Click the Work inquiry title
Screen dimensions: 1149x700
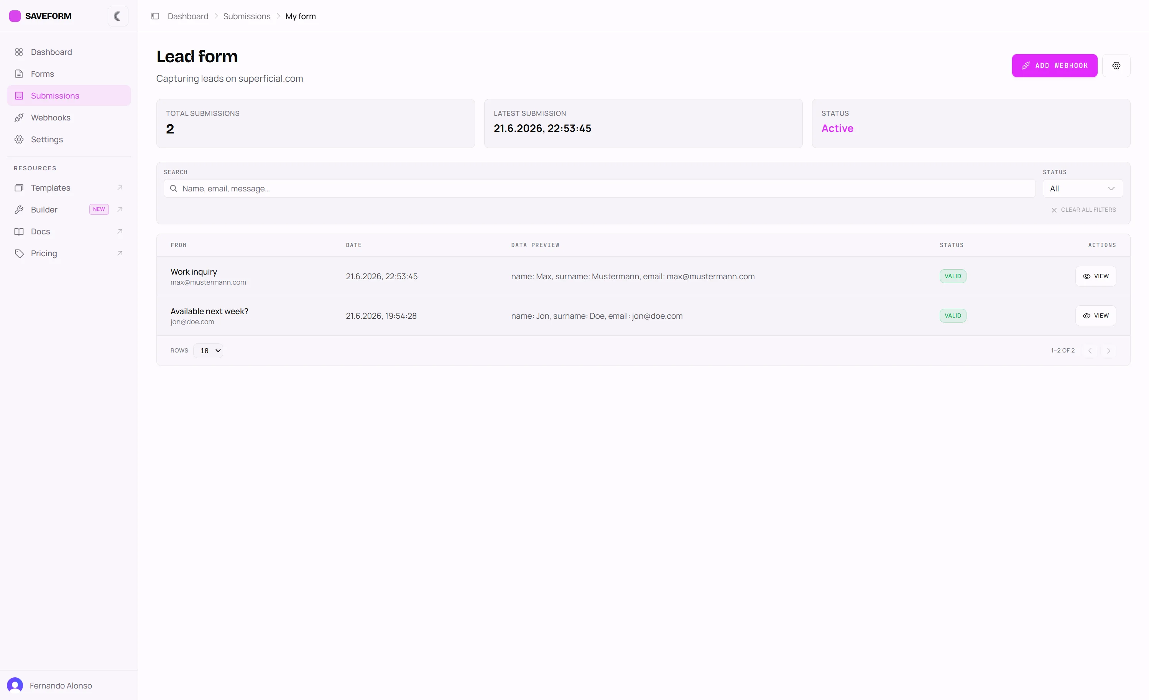(x=194, y=272)
